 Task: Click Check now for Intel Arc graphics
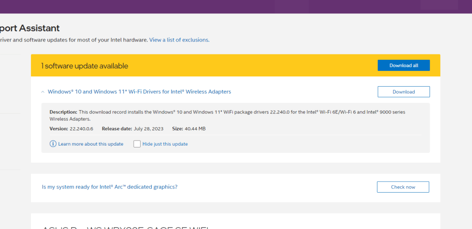click(x=403, y=187)
